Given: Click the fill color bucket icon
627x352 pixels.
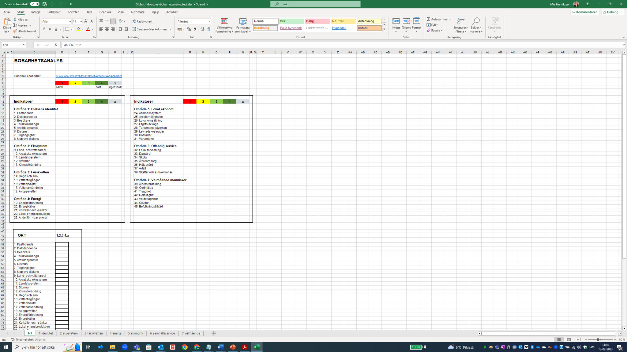Looking at the screenshot, I should 79,29.
